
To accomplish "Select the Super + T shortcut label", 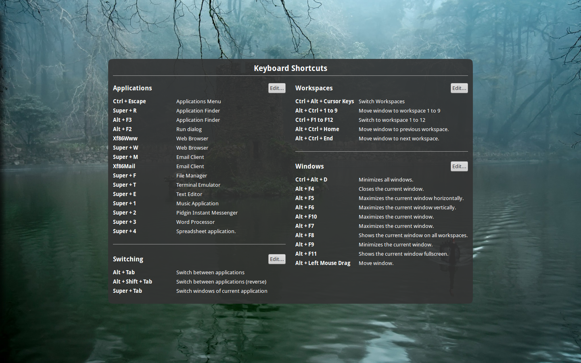I will (124, 185).
